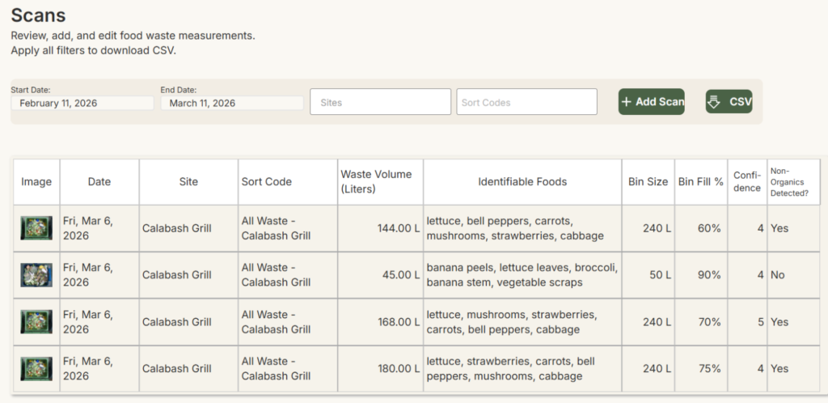Screen dimensions: 828x403
Task: Click the Identifiable Foods column header
Action: (522, 182)
